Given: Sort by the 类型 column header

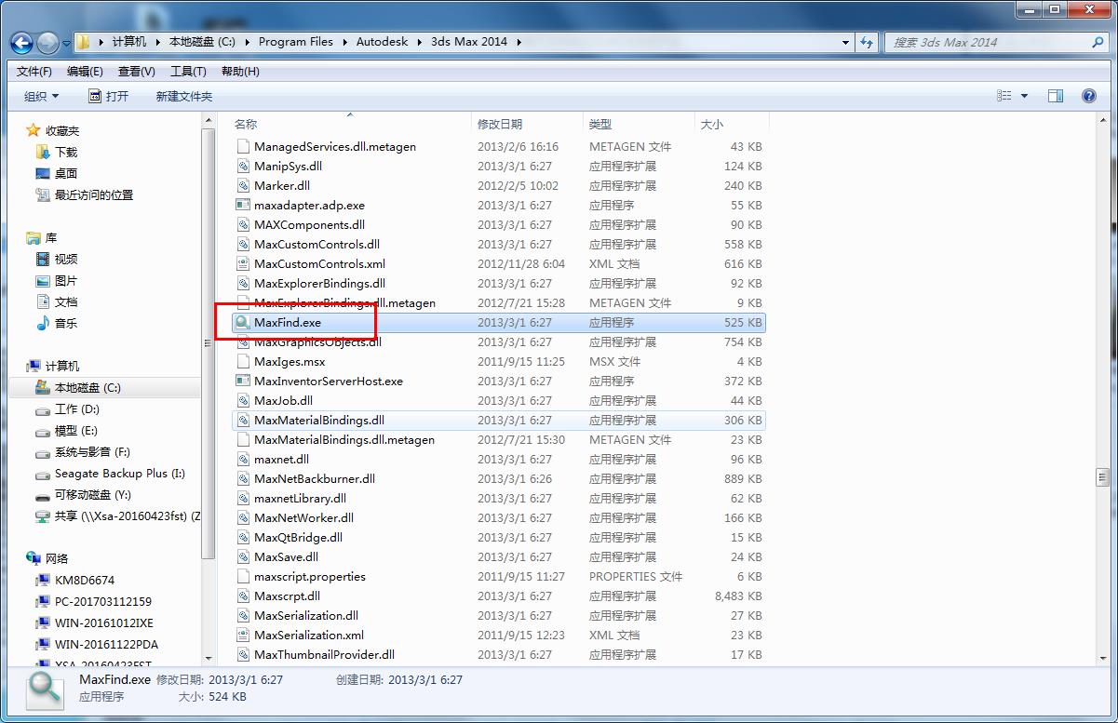Looking at the screenshot, I should 639,124.
